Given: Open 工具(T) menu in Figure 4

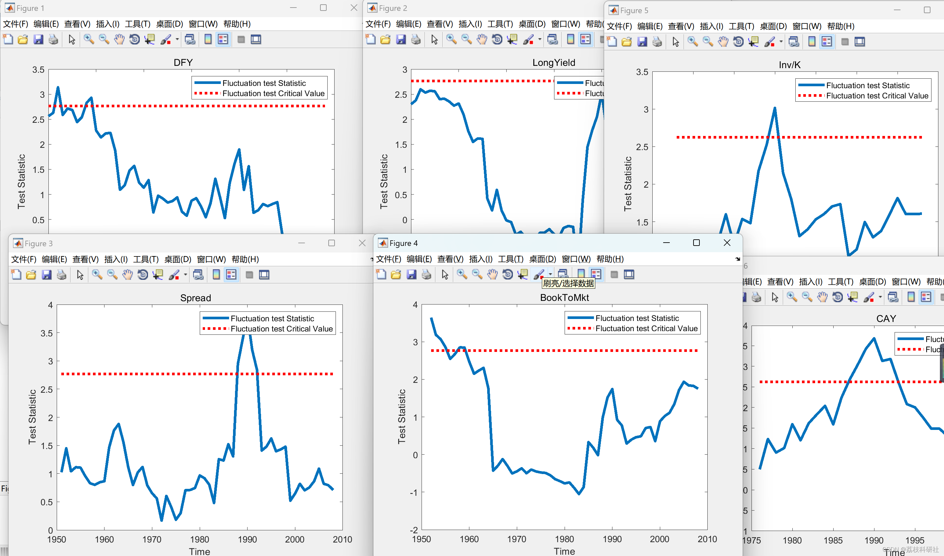Looking at the screenshot, I should pyautogui.click(x=511, y=259).
